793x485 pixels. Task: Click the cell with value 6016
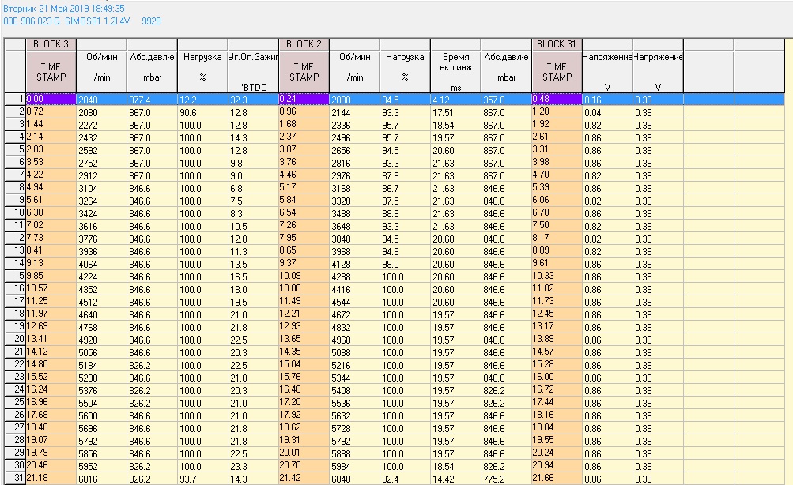point(101,479)
